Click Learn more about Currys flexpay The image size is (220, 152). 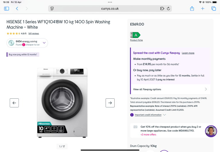click(188, 53)
